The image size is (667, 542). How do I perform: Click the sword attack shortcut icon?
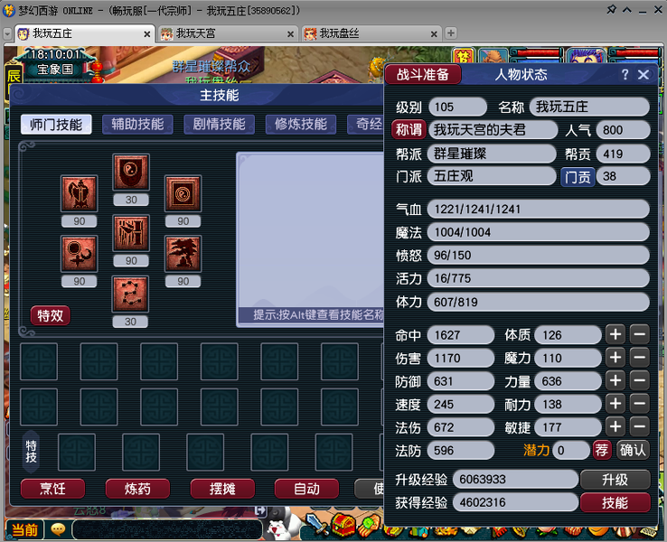point(317,525)
